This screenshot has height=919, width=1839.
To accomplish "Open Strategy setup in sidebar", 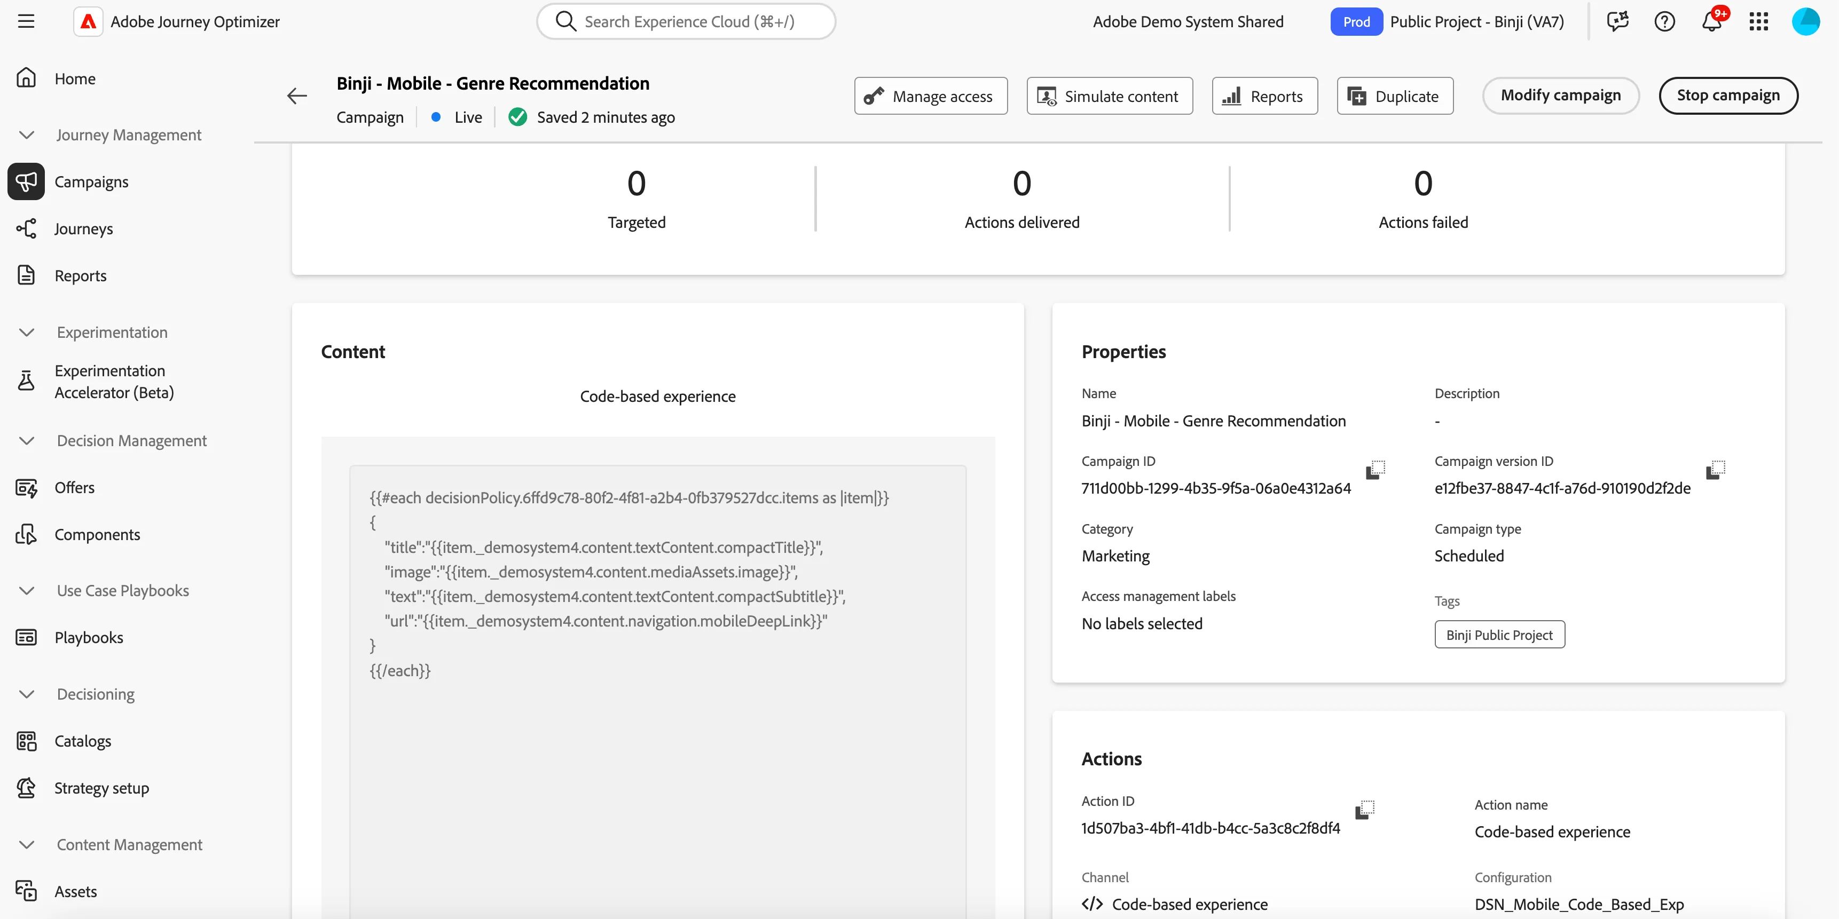I will (101, 788).
